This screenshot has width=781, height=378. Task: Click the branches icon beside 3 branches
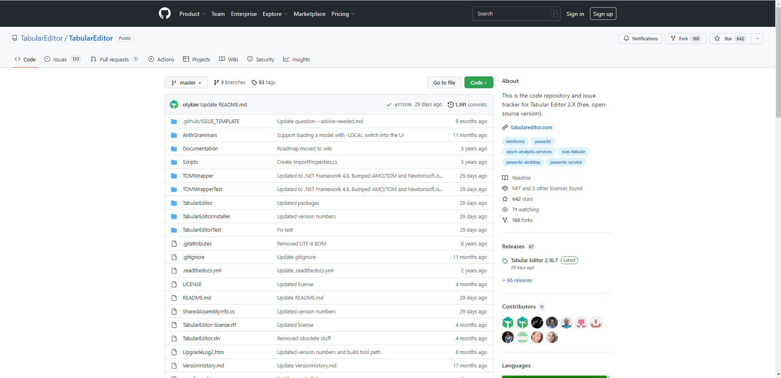click(x=216, y=83)
